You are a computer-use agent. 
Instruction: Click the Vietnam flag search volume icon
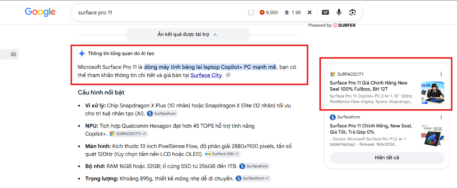[262, 12]
